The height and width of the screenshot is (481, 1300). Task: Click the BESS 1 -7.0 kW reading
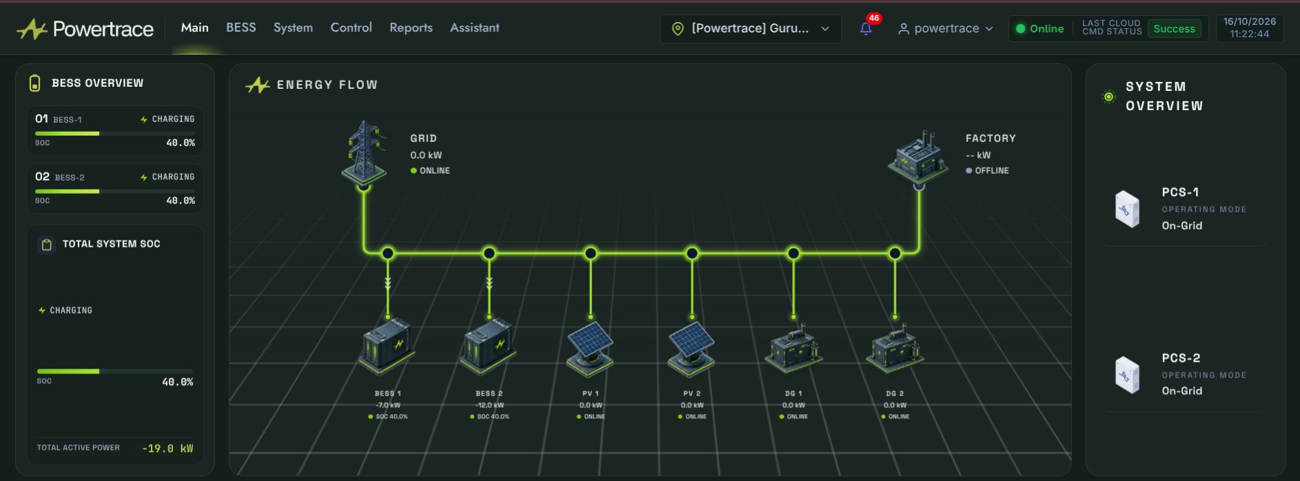click(388, 405)
